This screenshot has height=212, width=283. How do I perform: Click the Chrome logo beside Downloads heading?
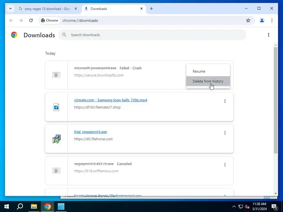[x=14, y=35]
